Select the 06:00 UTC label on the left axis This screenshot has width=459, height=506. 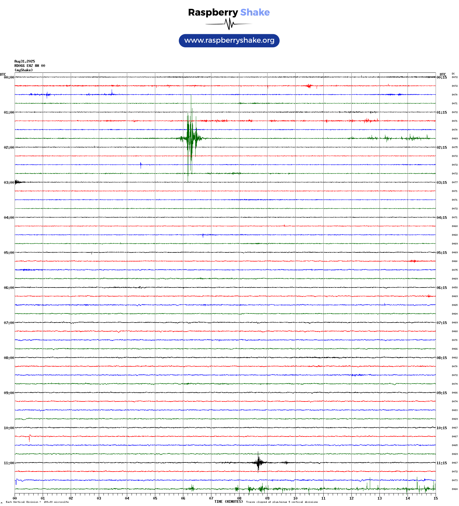pyautogui.click(x=9, y=288)
